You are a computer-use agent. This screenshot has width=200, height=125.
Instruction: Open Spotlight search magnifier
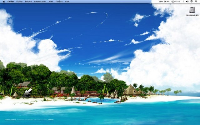coord(196,2)
